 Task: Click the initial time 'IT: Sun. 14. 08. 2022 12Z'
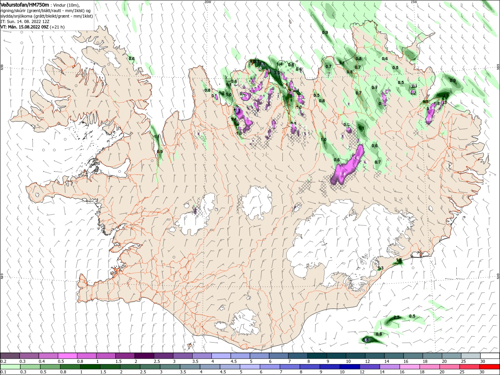point(25,21)
